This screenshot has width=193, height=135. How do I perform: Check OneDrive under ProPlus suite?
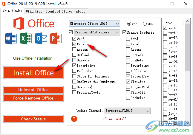74,87
